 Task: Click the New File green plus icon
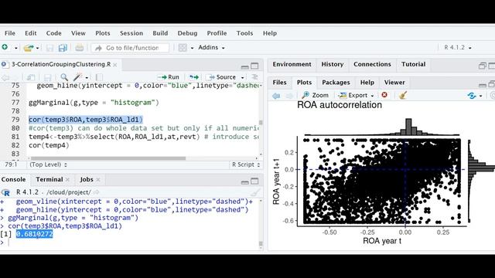(5, 47)
